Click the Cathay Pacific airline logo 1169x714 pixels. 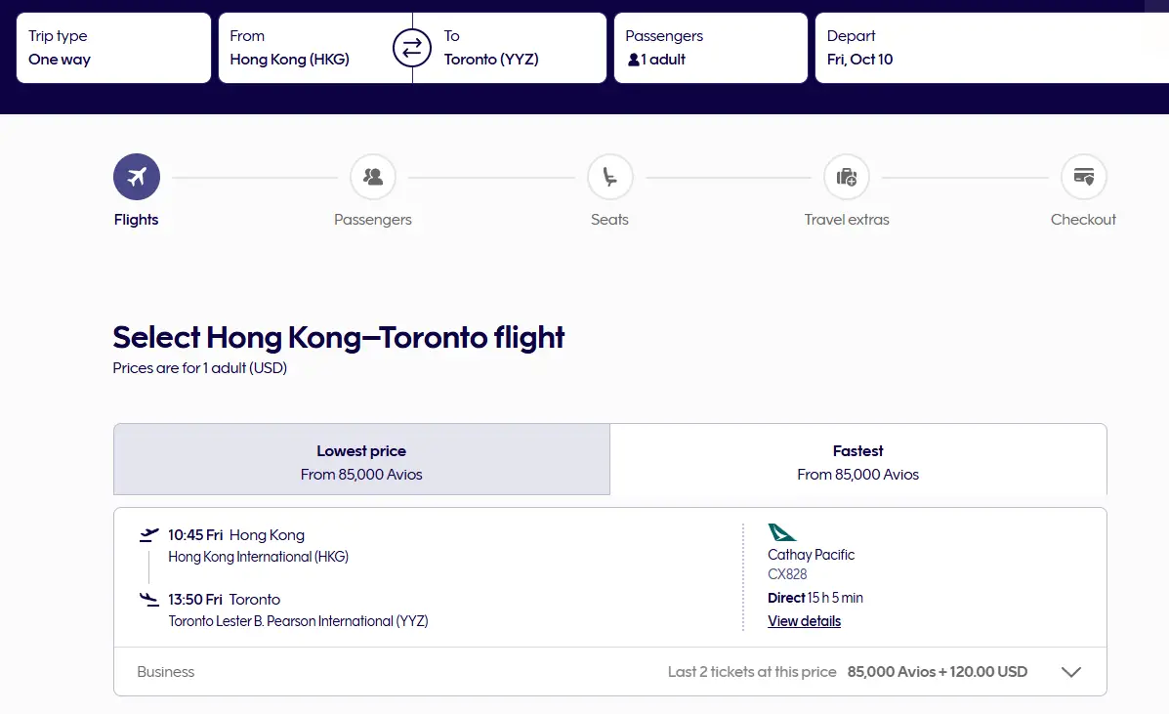[782, 532]
